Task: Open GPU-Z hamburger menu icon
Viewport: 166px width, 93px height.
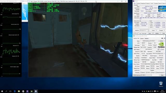Action: tap(164, 38)
